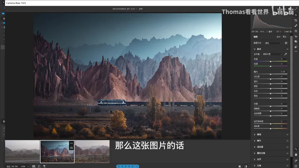Screen dimensions: 299x168
Task: Select the Hand tool
Action: tap(296, 154)
